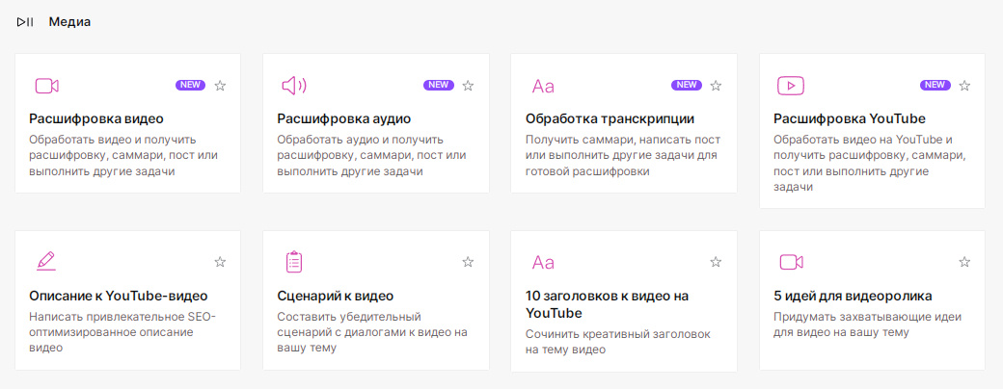Open the Описание к YouTube-видео title

click(x=119, y=297)
